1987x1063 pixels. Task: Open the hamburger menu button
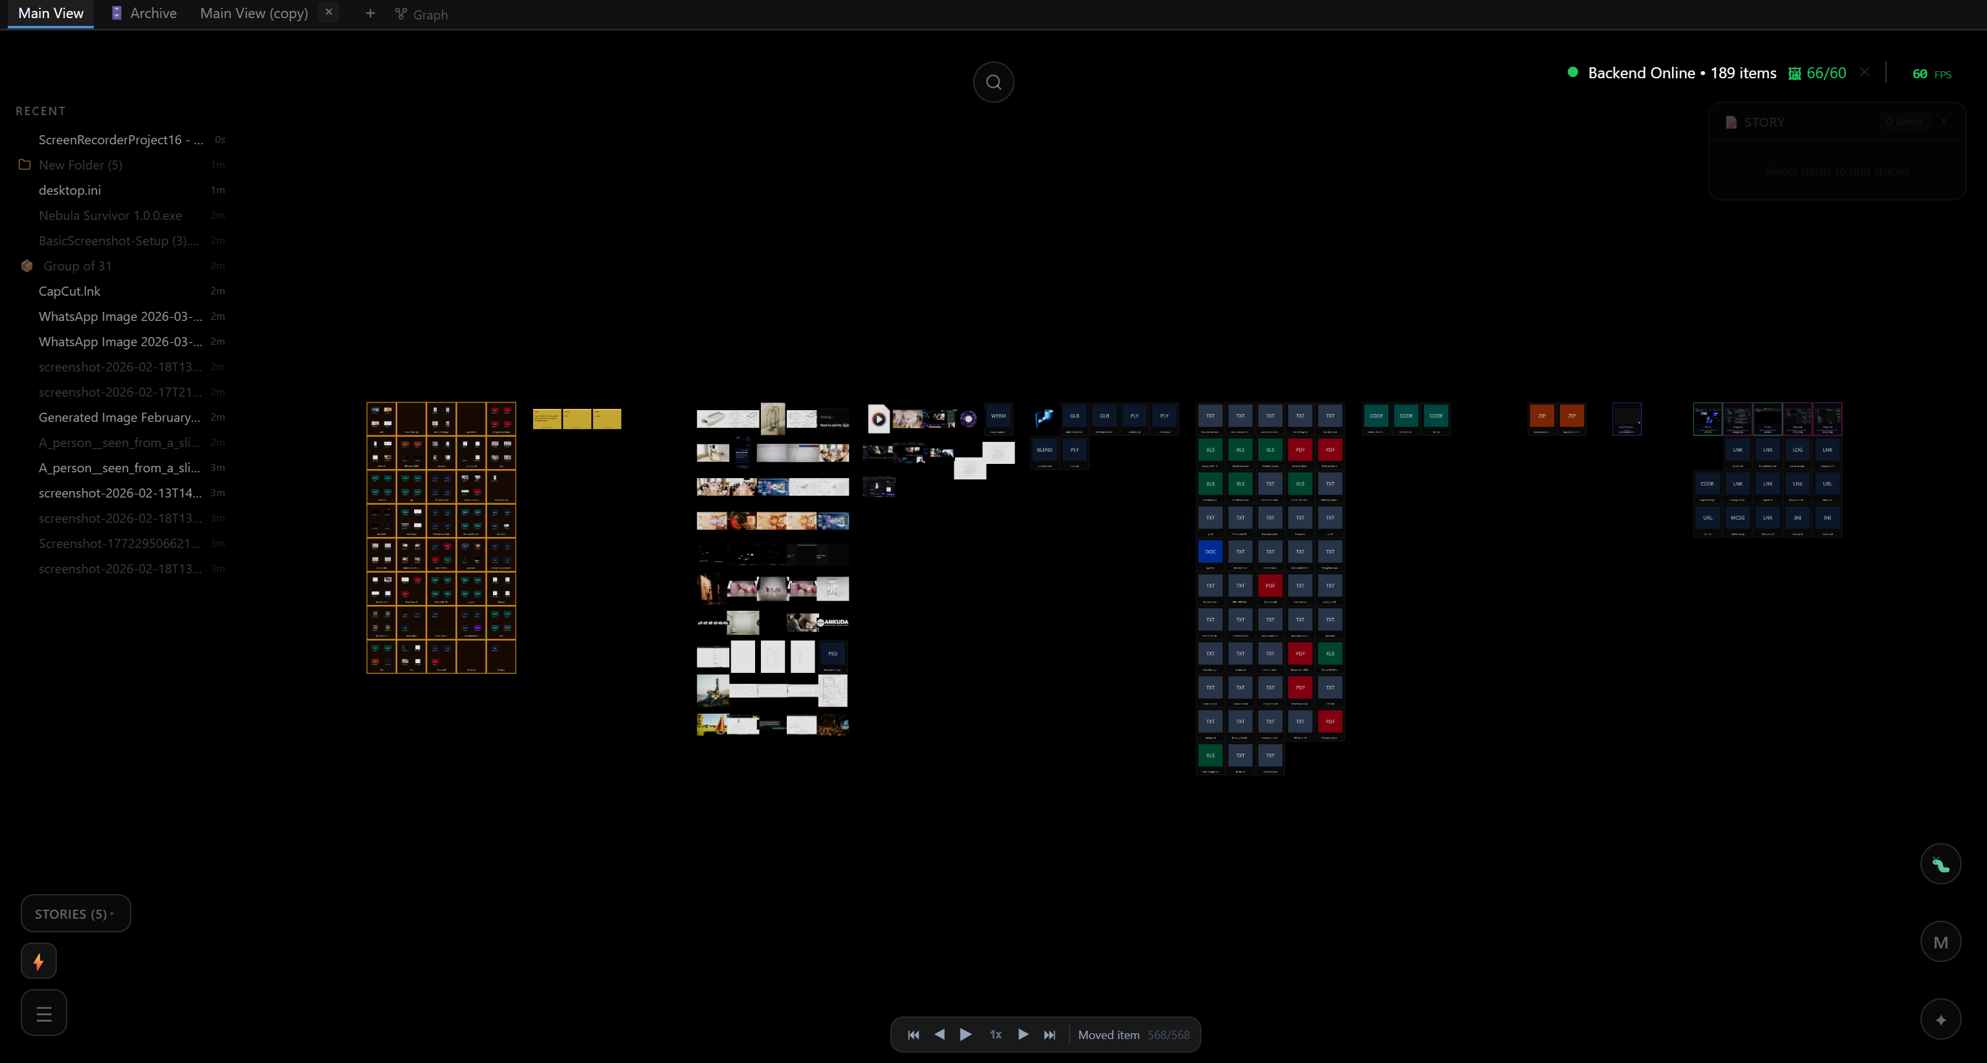[x=43, y=1013]
